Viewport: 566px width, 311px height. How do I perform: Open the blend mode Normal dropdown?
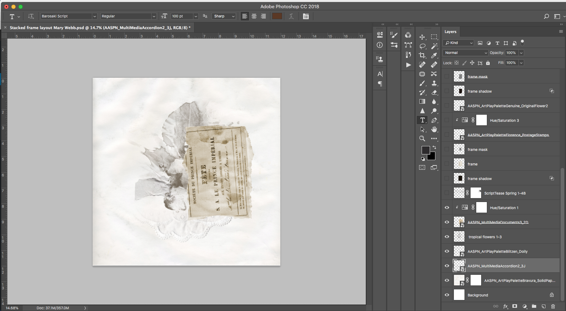point(466,53)
